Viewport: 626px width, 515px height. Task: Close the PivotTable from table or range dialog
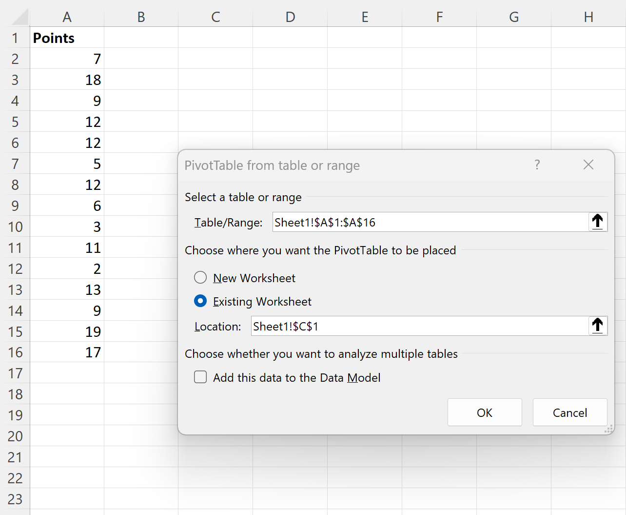(x=588, y=165)
